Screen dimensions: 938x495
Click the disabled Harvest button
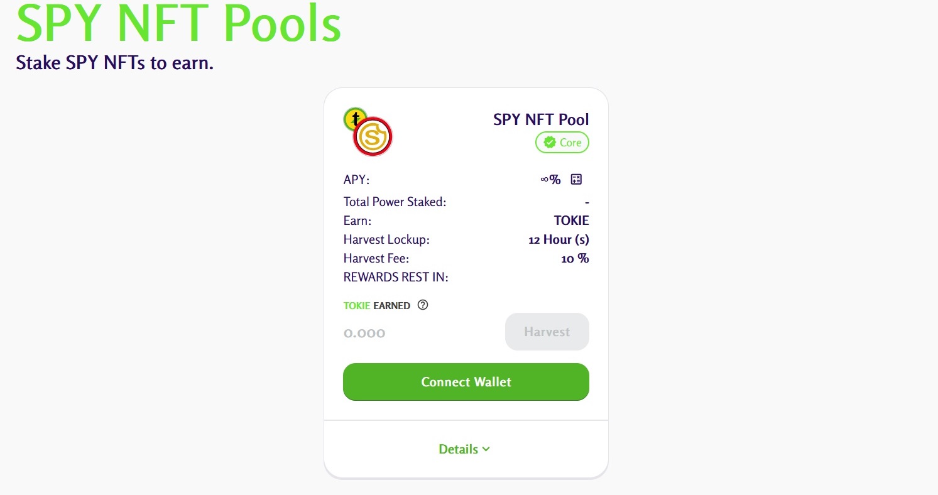[547, 332]
